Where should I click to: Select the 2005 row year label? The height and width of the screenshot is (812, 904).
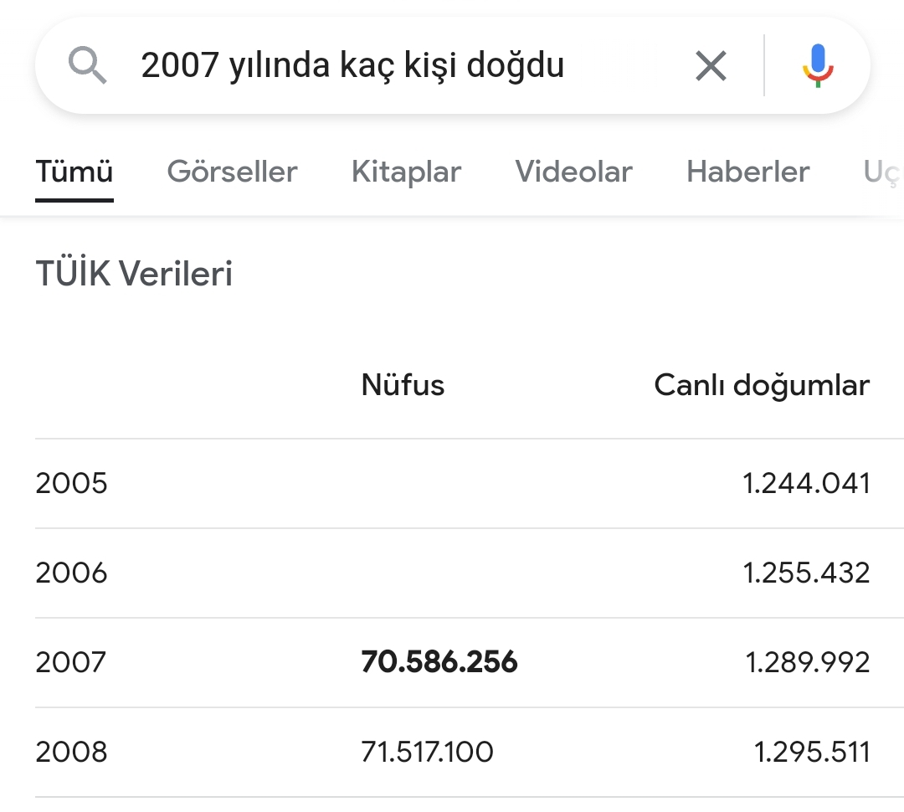point(72,483)
